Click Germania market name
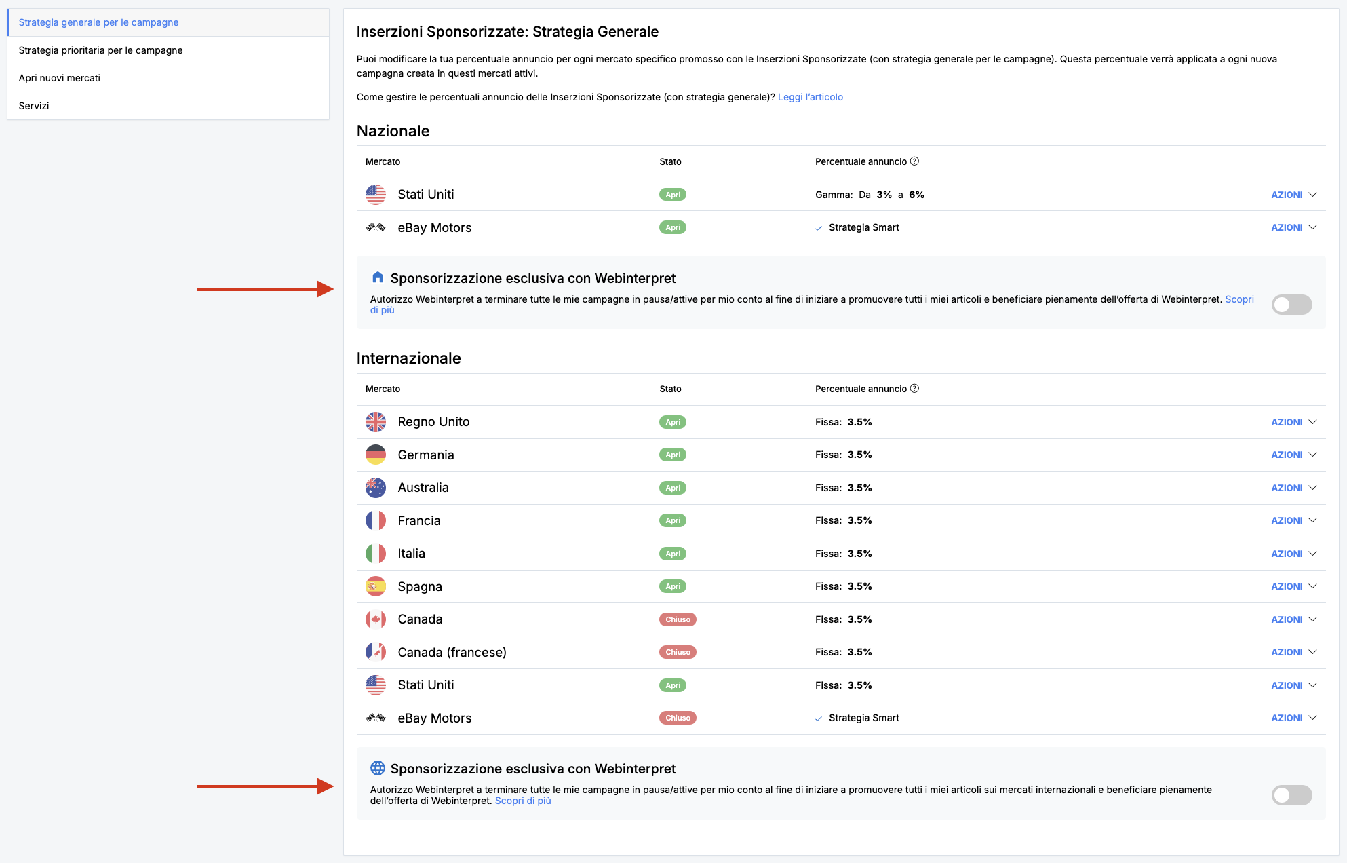This screenshot has width=1347, height=863. click(426, 455)
